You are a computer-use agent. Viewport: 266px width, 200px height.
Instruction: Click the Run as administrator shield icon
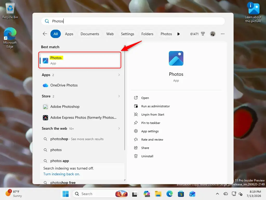(x=136, y=106)
